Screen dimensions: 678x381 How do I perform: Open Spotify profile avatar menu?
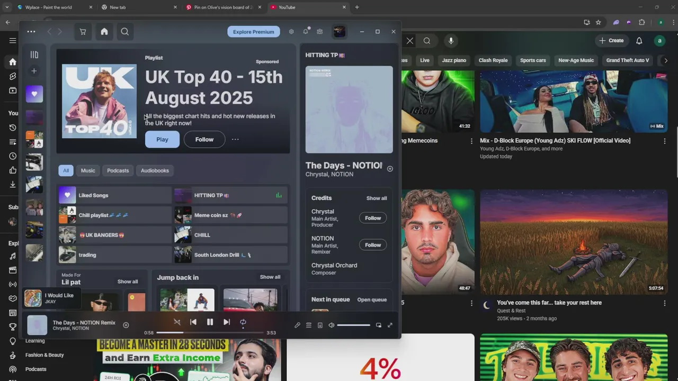[339, 32]
